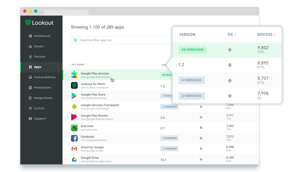The width and height of the screenshot is (306, 172).
Task: Open 4 VERSIONS badge in popup
Action: (x=191, y=80)
